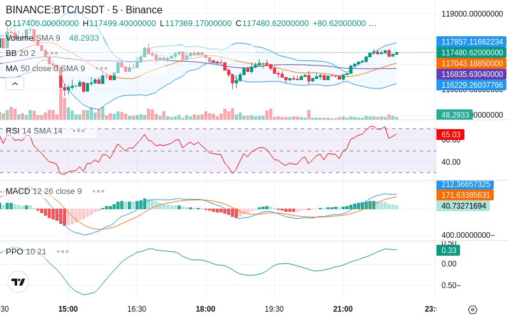
Task: Open more options for RSI 14 indicator
Action: tap(78, 131)
